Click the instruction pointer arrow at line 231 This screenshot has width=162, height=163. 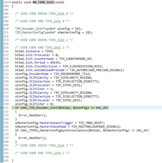1,108
